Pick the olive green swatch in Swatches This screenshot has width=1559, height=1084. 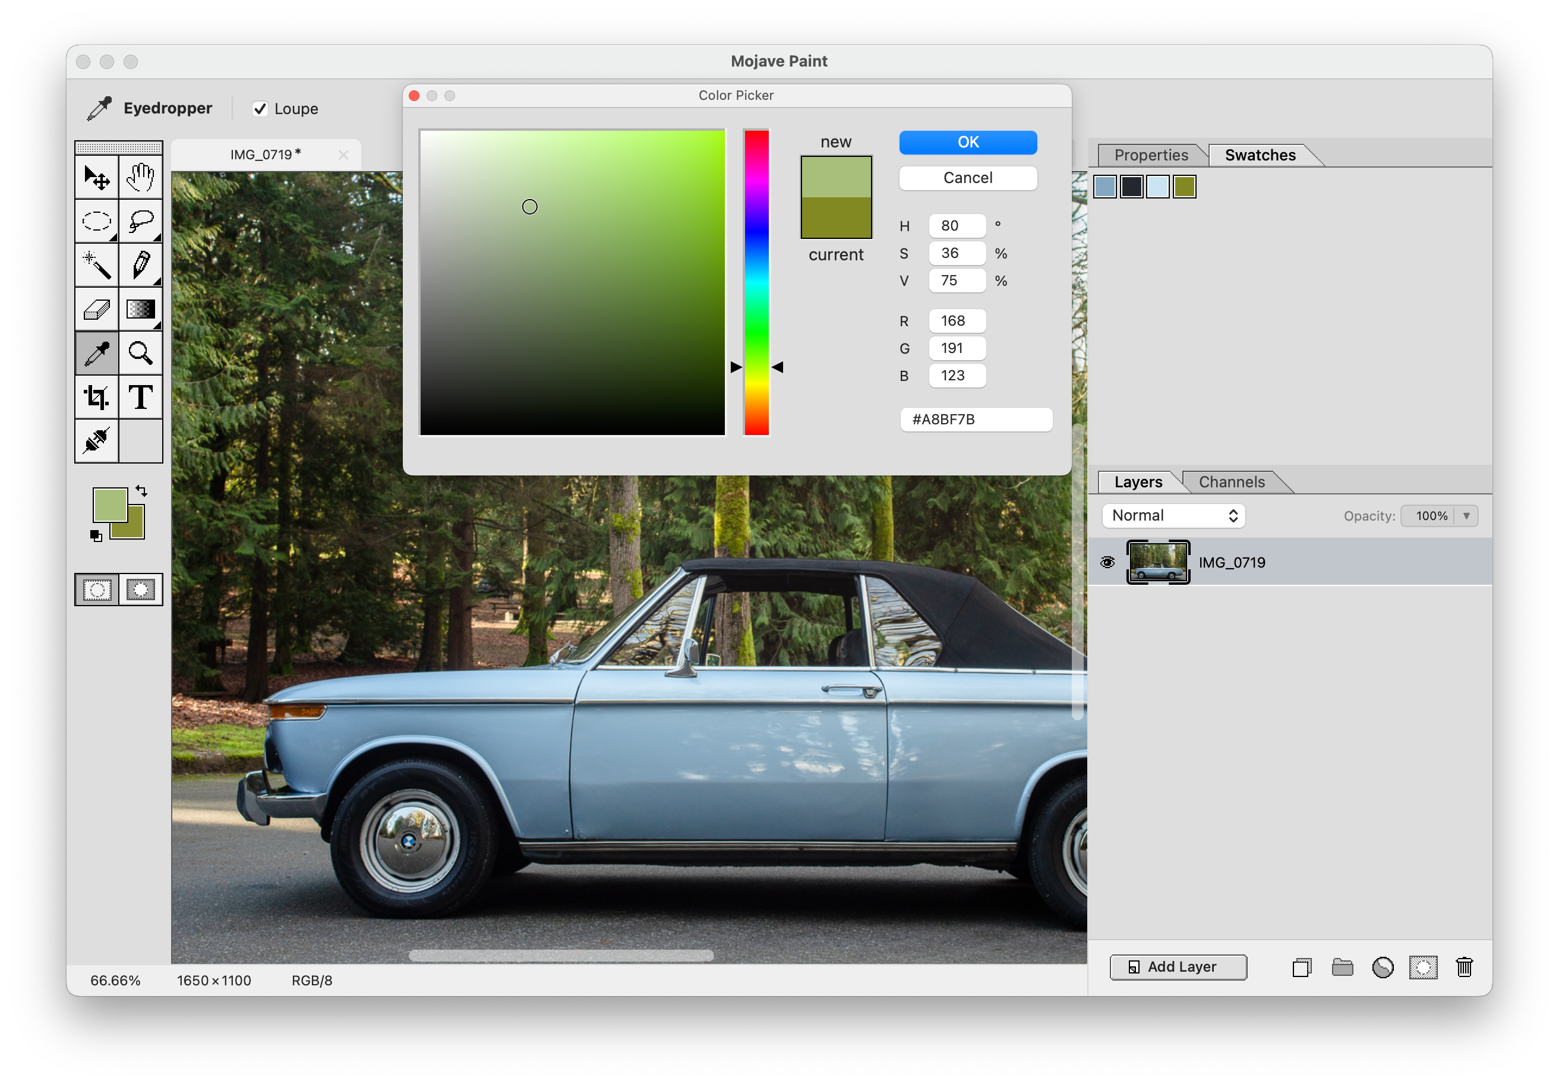click(x=1185, y=187)
